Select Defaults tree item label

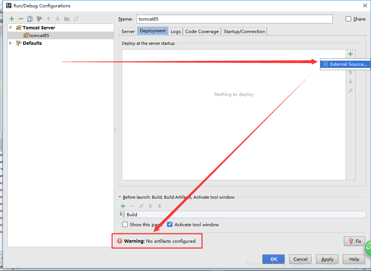(x=32, y=43)
